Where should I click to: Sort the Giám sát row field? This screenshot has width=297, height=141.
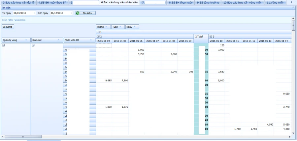point(47,40)
